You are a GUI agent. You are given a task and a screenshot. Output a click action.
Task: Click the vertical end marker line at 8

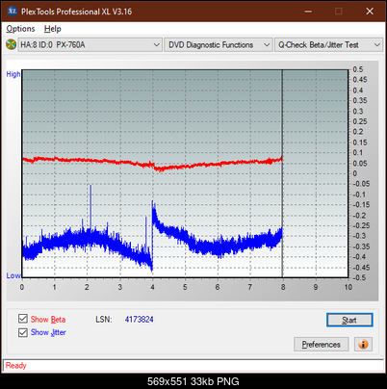(282, 173)
